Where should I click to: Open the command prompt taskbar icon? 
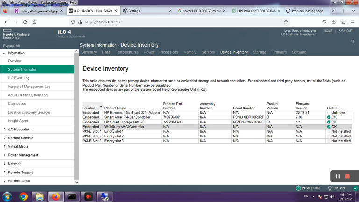72,197
